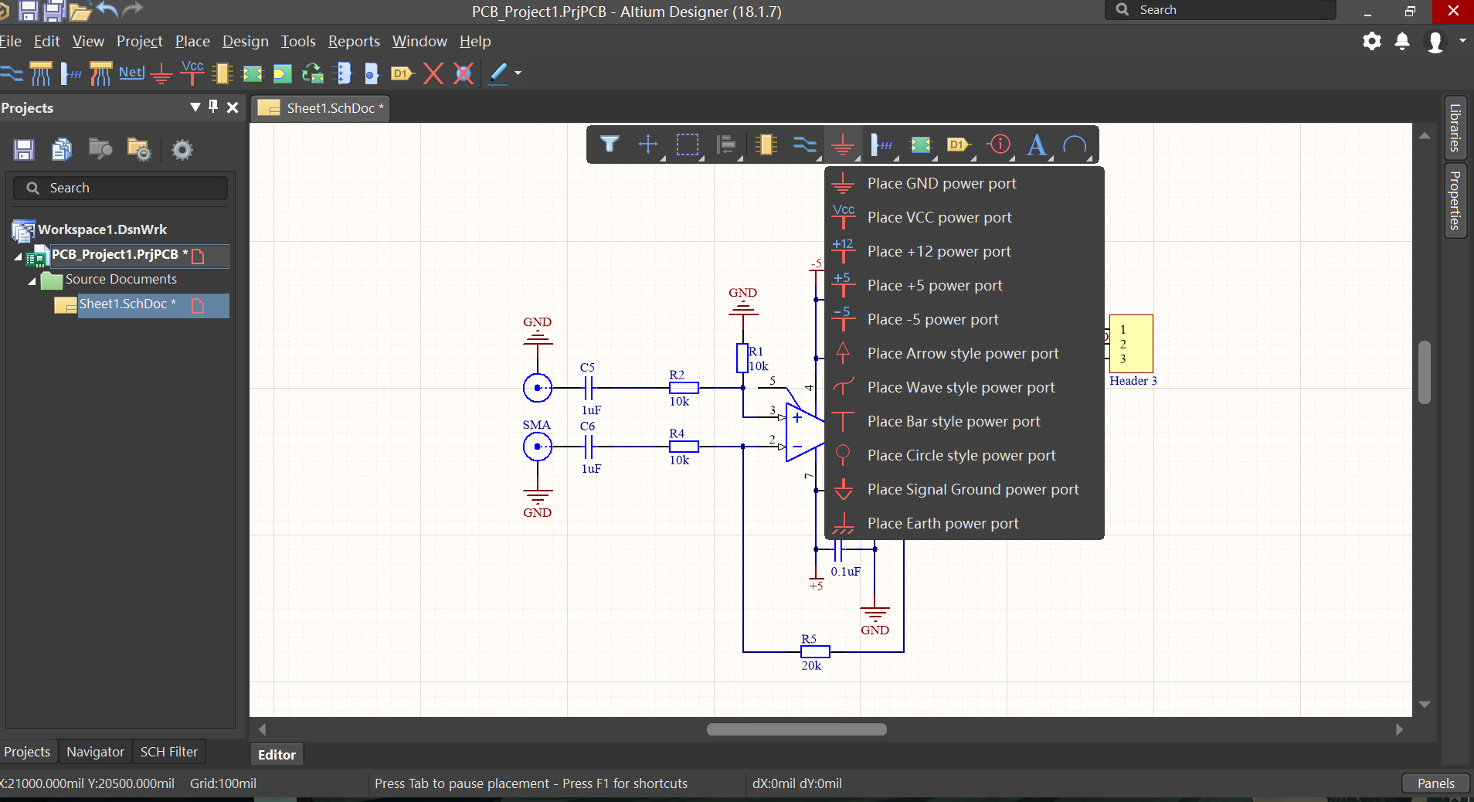Click the Place Harness Connector icon
This screenshot has width=1474, height=802.
tap(342, 73)
